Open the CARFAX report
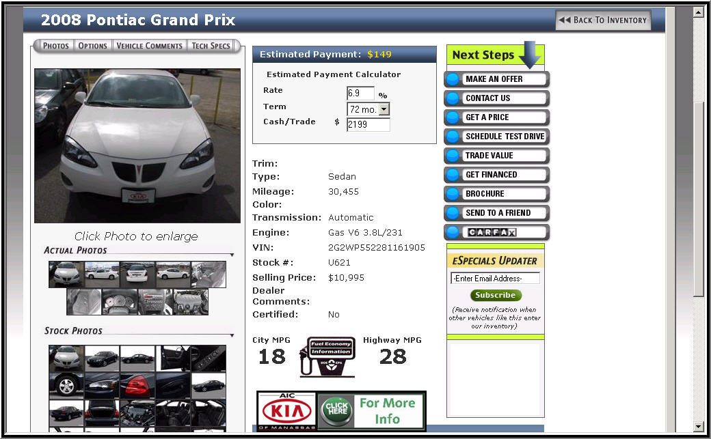Screen dimensions: 711x439 coord(496,232)
